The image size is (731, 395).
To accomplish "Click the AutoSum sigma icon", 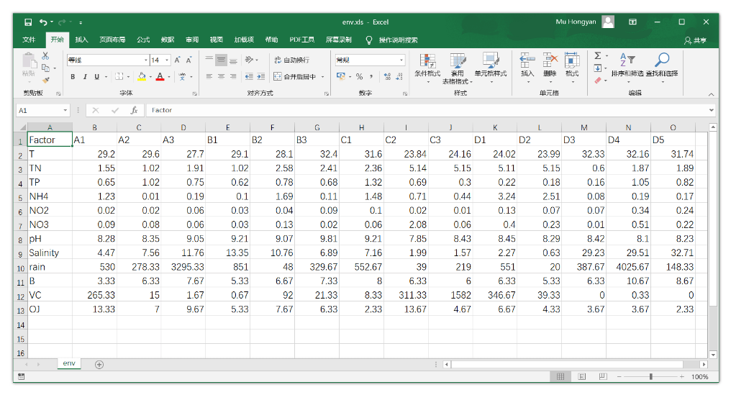I will (x=597, y=56).
